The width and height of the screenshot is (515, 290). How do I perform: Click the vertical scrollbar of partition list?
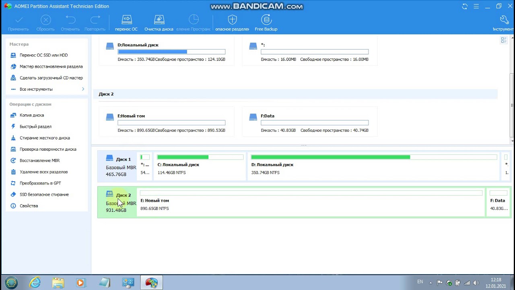point(512,105)
